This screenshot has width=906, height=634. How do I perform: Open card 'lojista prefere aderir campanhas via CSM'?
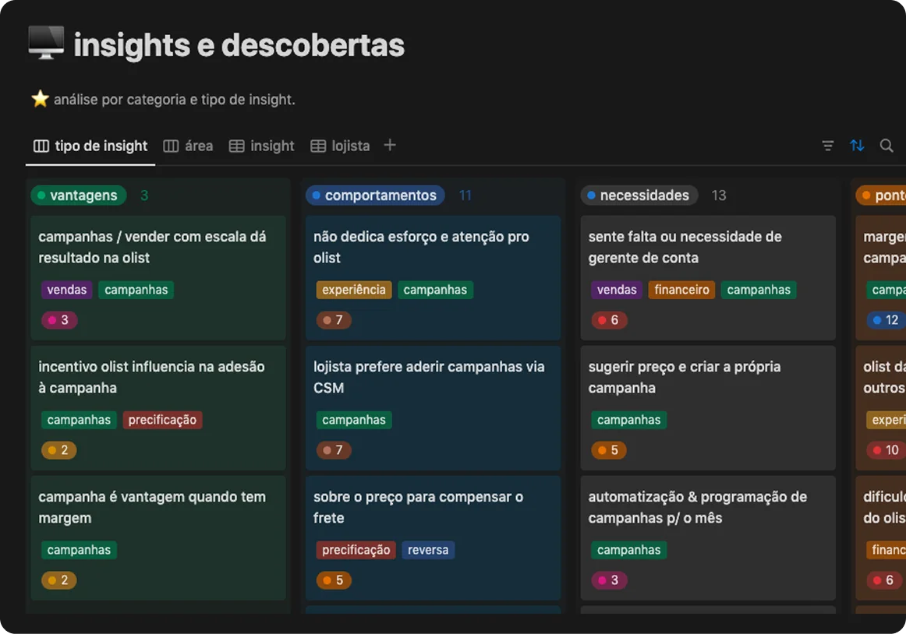(x=434, y=407)
